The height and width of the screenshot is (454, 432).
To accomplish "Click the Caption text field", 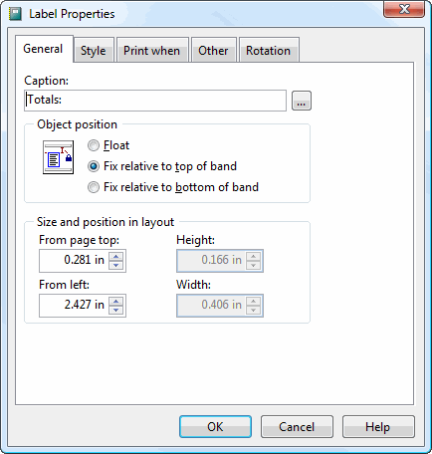I will pyautogui.click(x=155, y=101).
